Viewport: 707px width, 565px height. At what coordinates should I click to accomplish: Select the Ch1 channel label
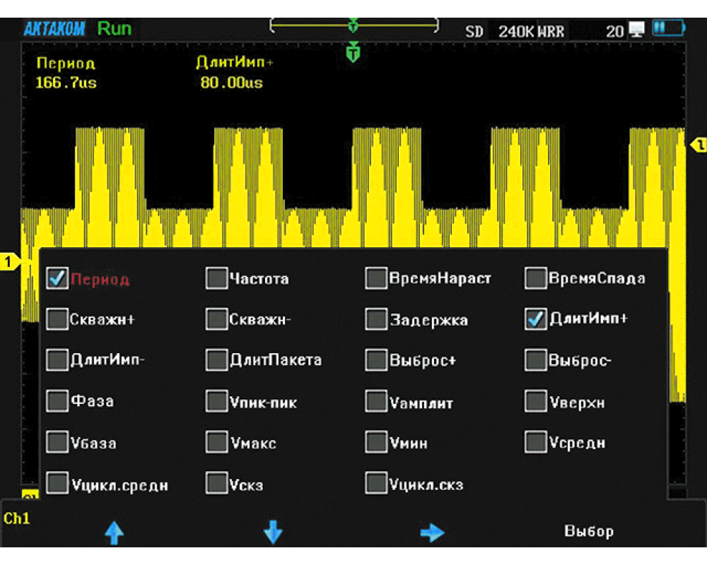click(x=17, y=518)
